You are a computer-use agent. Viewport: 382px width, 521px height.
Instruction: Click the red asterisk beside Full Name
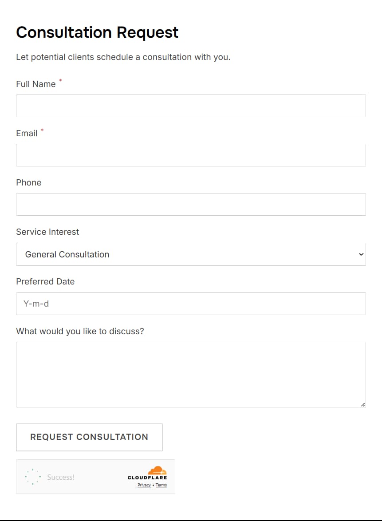click(x=60, y=81)
